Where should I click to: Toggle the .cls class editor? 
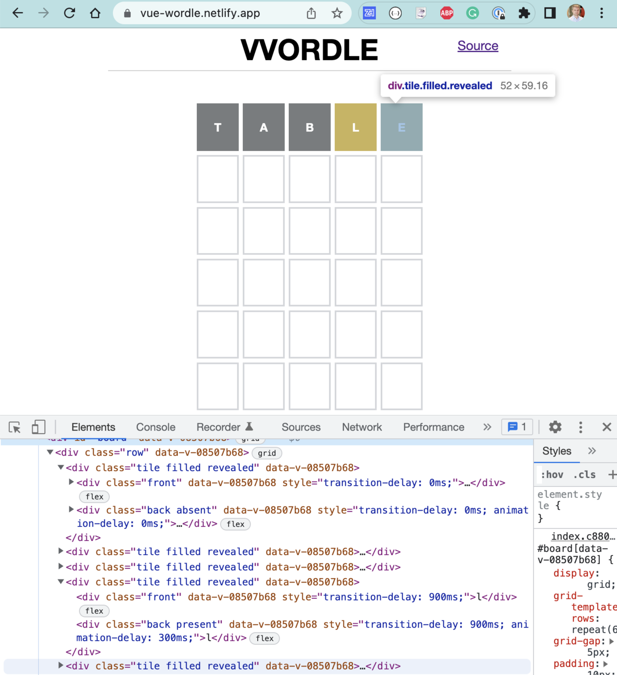click(x=585, y=474)
